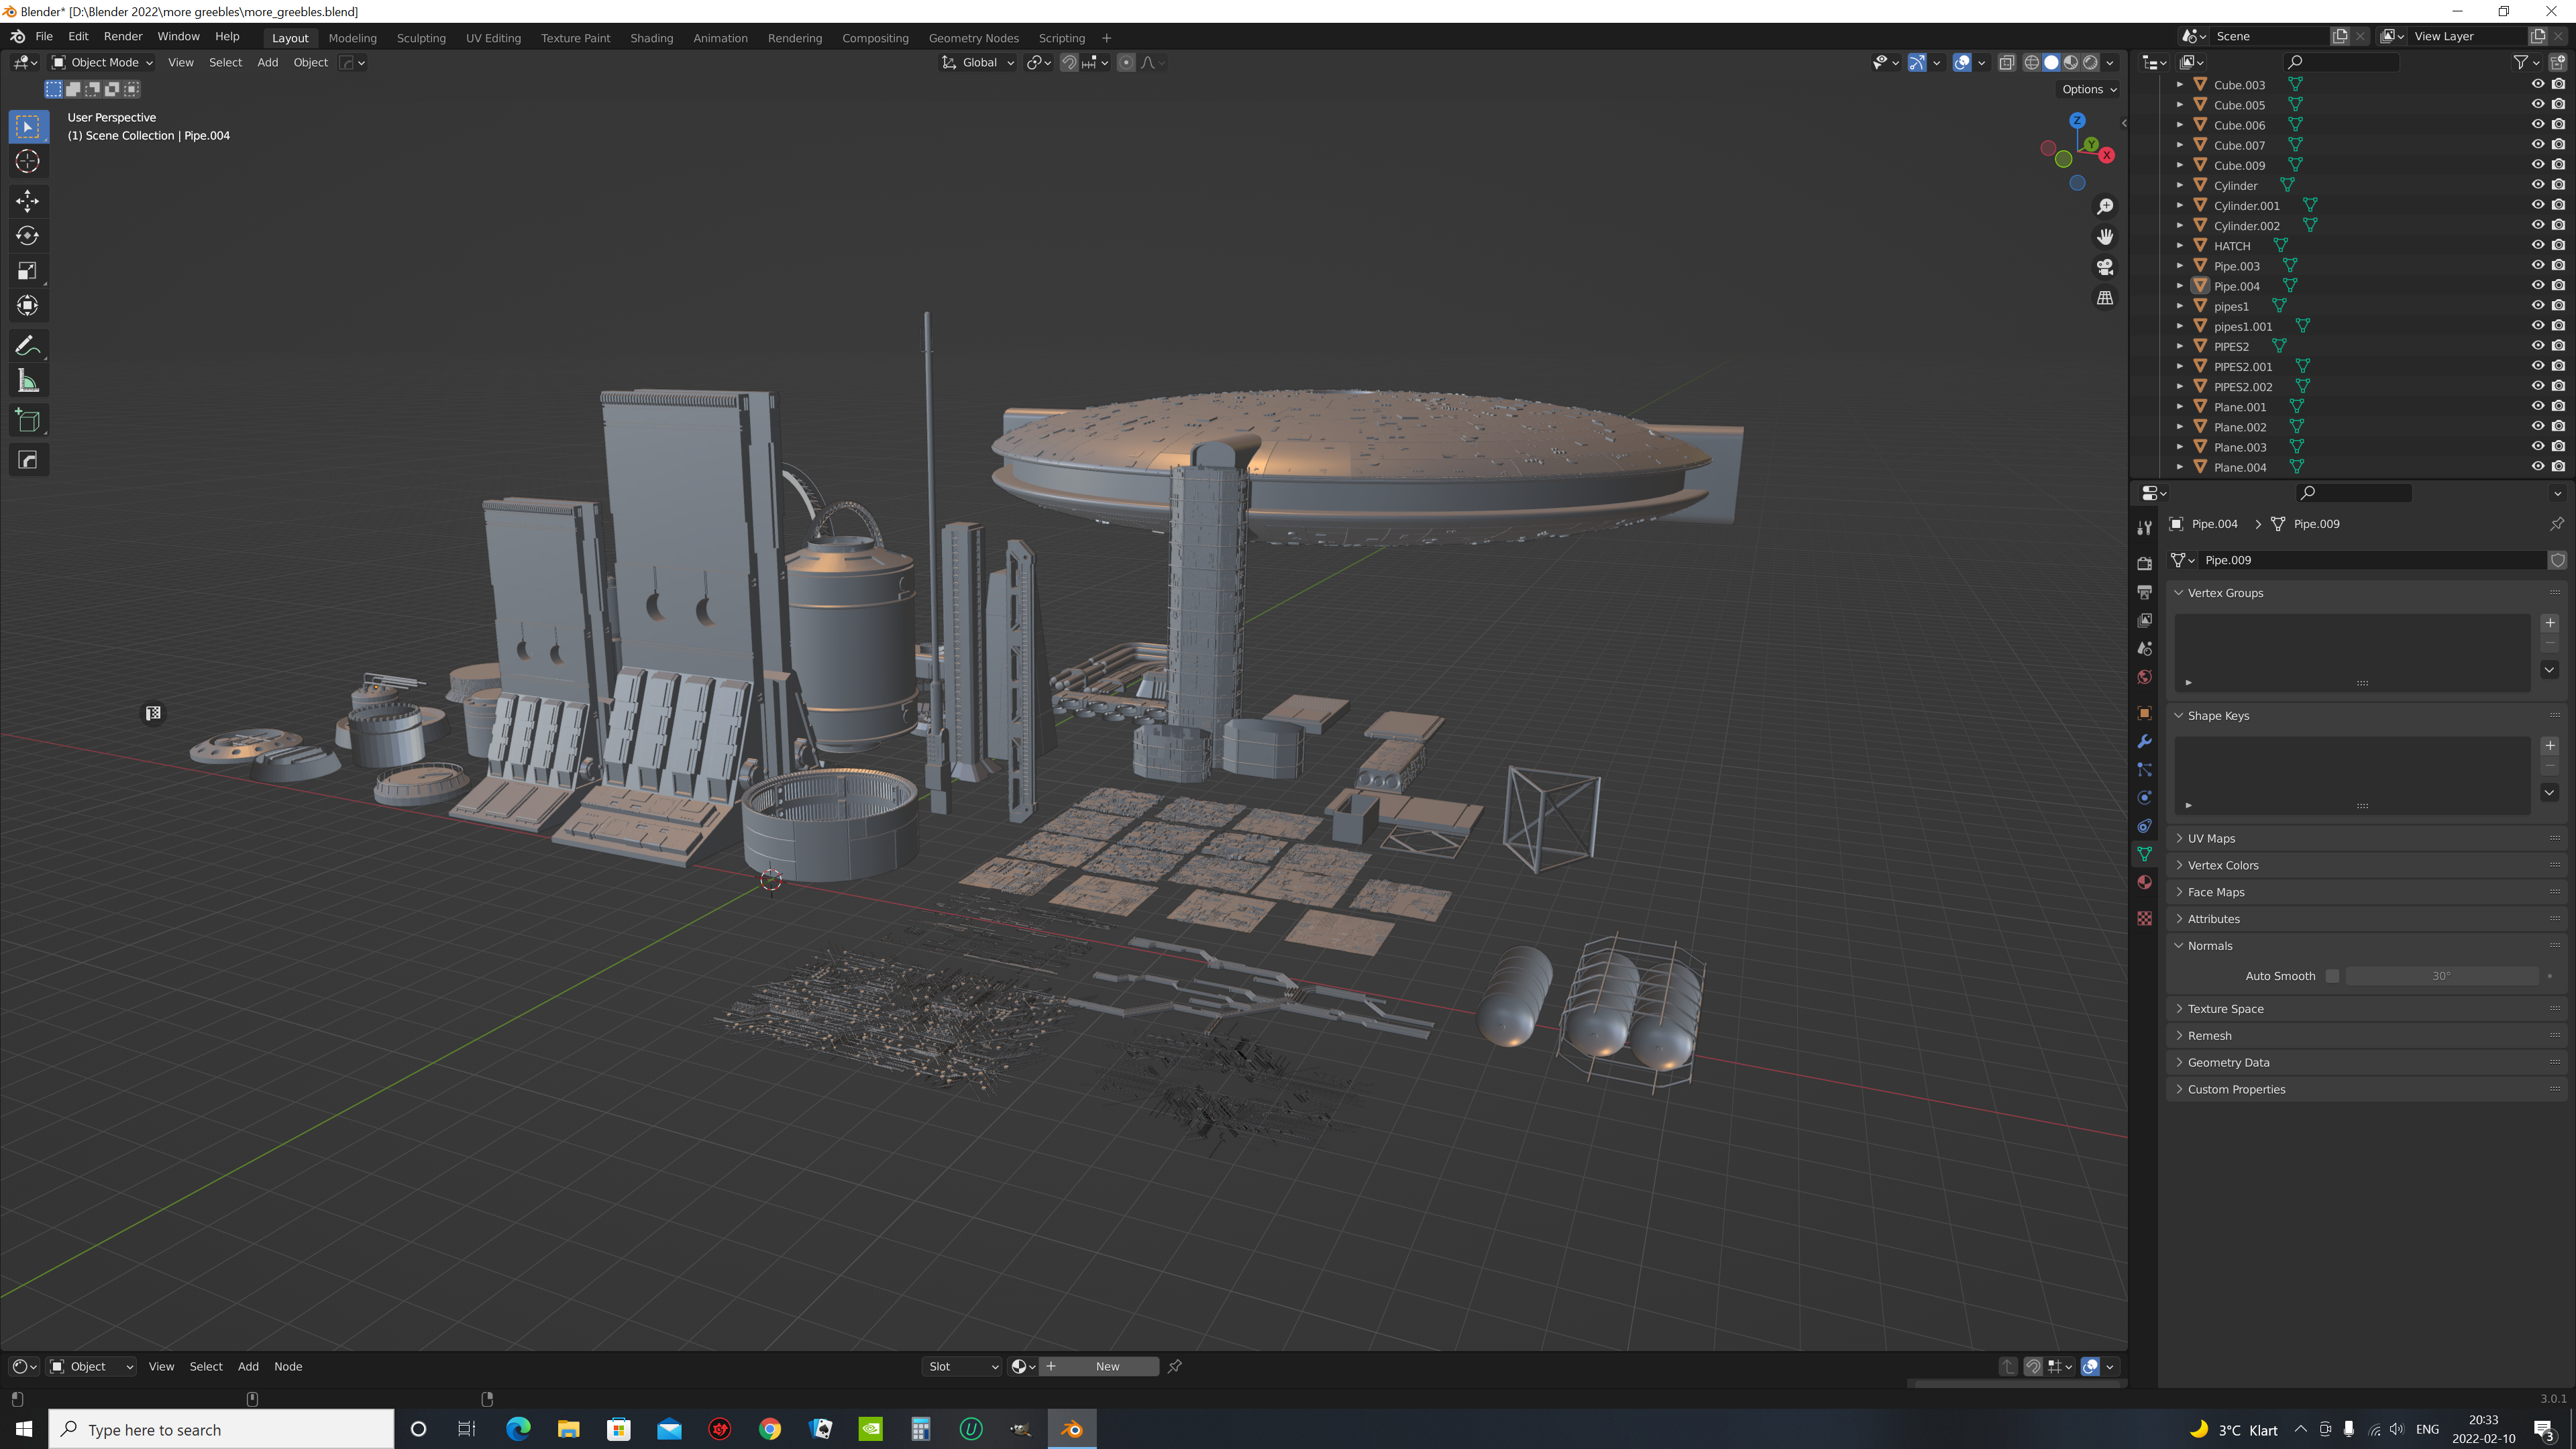Screen dimensions: 2576x1449
Task: Open the Render menu
Action: tap(123, 36)
